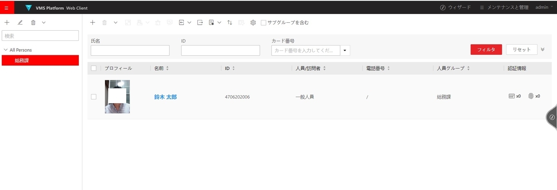This screenshot has height=190, width=557.
Task: Click the red フィルタ button
Action: 486,50
